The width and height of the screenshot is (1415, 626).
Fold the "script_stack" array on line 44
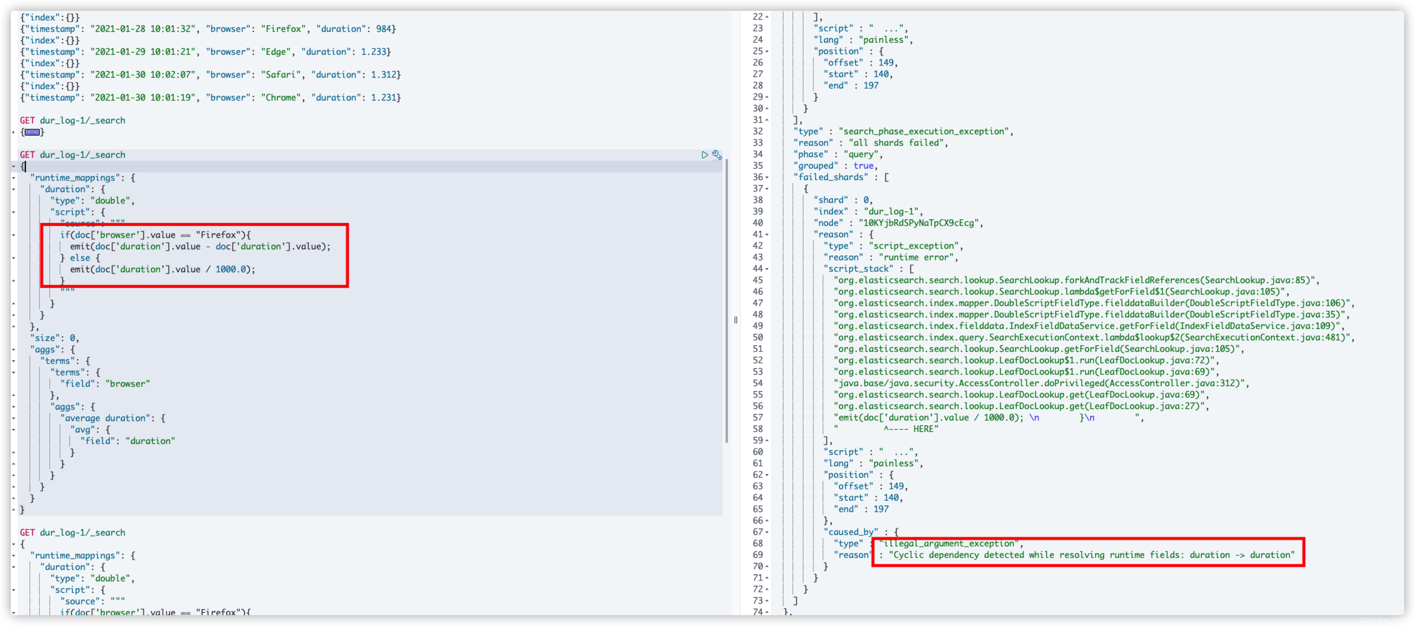(768, 269)
